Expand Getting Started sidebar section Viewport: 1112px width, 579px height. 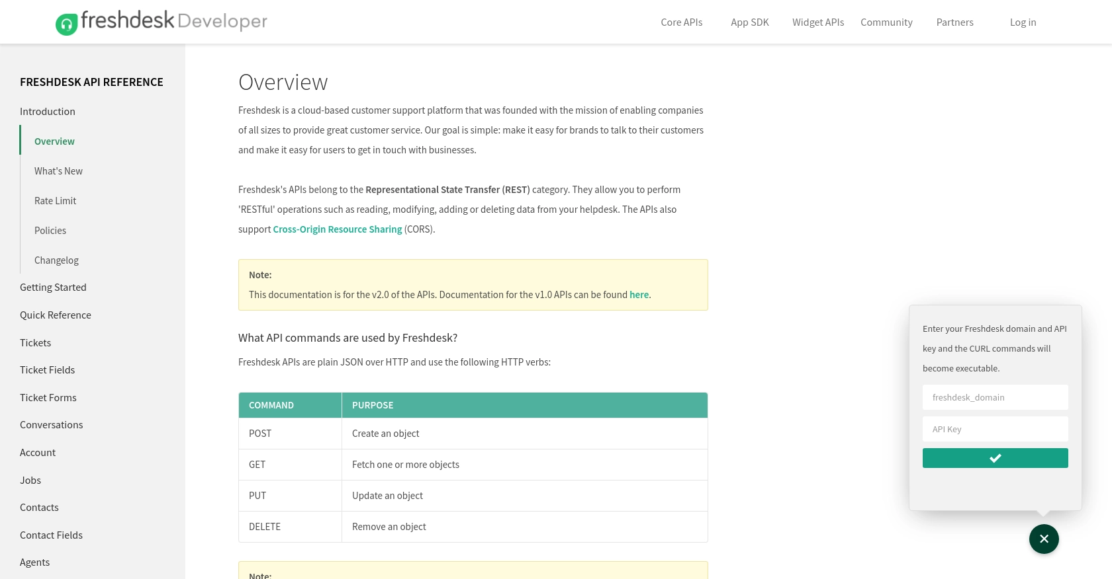coord(53,288)
